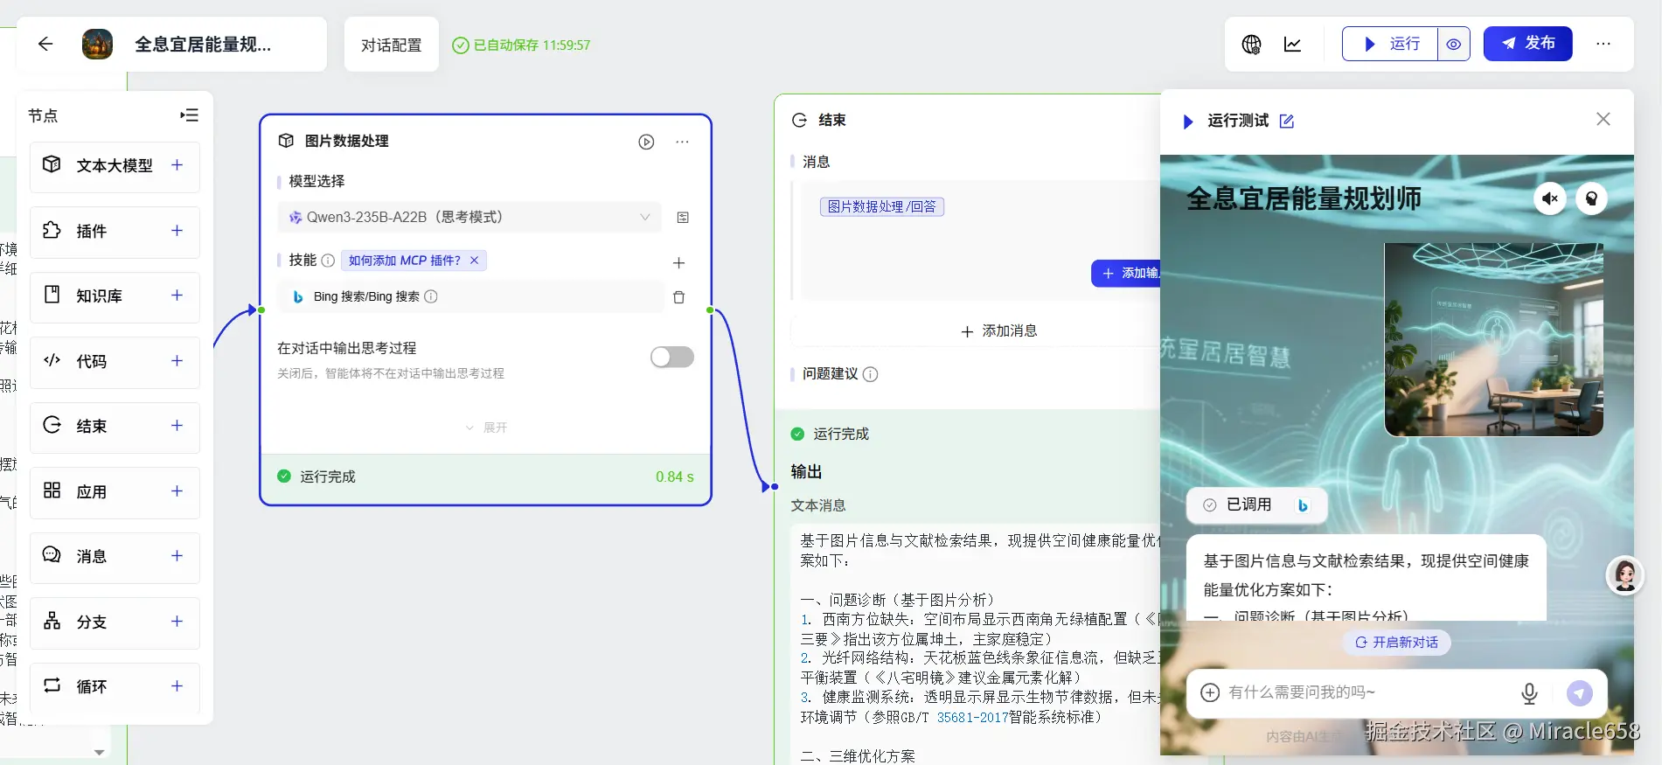Toggle 在对话中输出思考过程 switch

click(672, 357)
